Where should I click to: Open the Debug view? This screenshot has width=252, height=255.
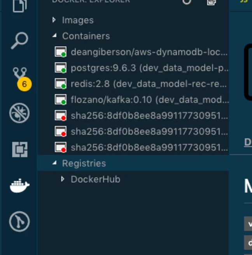[19, 113]
